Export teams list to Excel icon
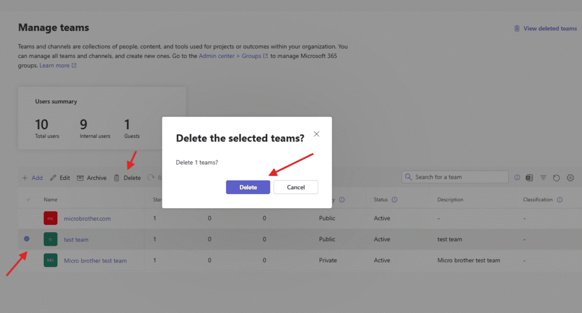The height and width of the screenshot is (313, 582). 529,178
